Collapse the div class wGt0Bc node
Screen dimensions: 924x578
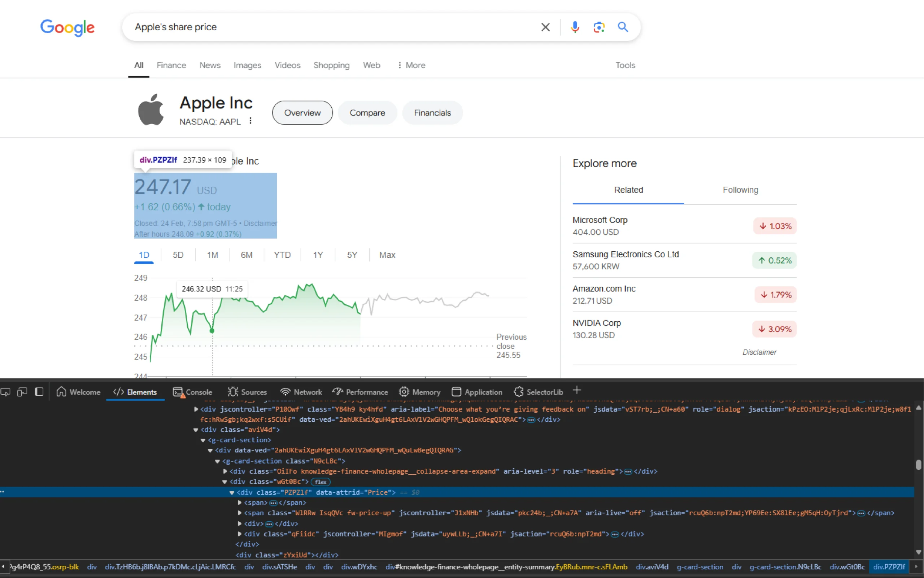[x=225, y=482]
